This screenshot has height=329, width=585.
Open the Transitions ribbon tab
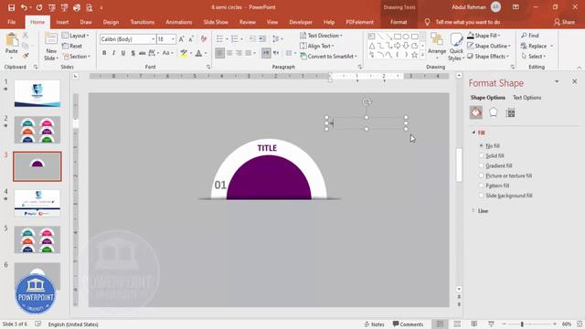(x=143, y=22)
